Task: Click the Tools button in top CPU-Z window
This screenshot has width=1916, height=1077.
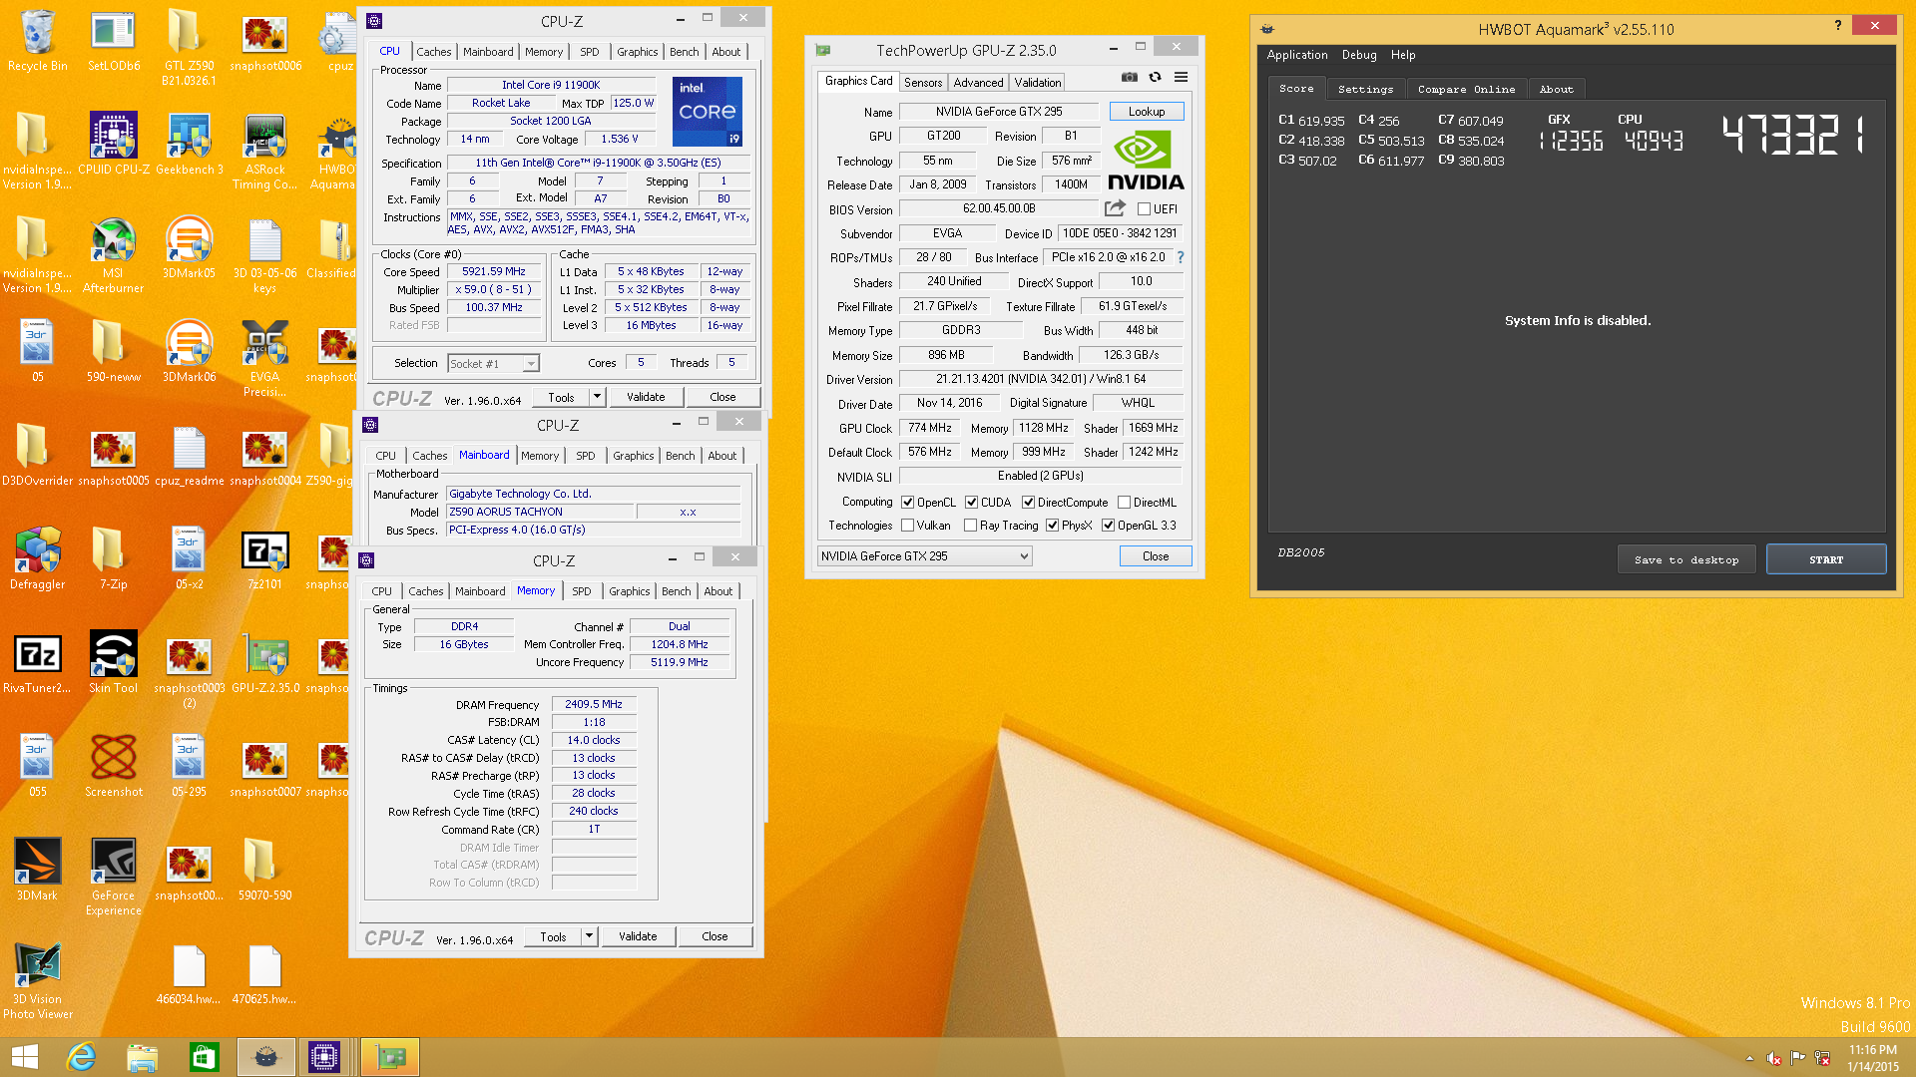Action: tap(561, 397)
